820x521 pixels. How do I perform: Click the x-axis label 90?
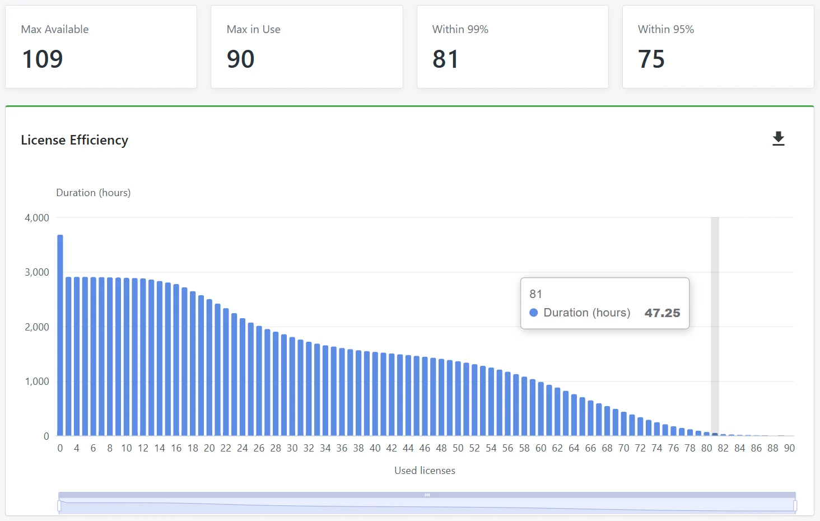[789, 448]
